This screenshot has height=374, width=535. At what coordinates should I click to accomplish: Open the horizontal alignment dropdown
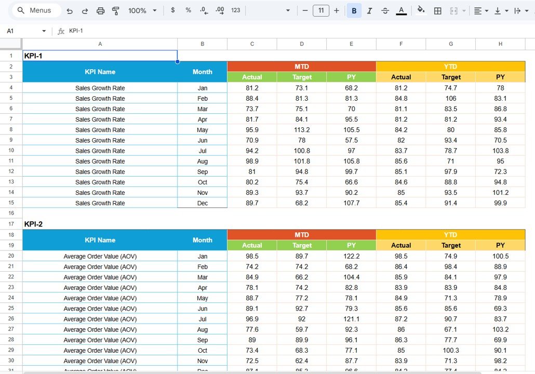[481, 10]
